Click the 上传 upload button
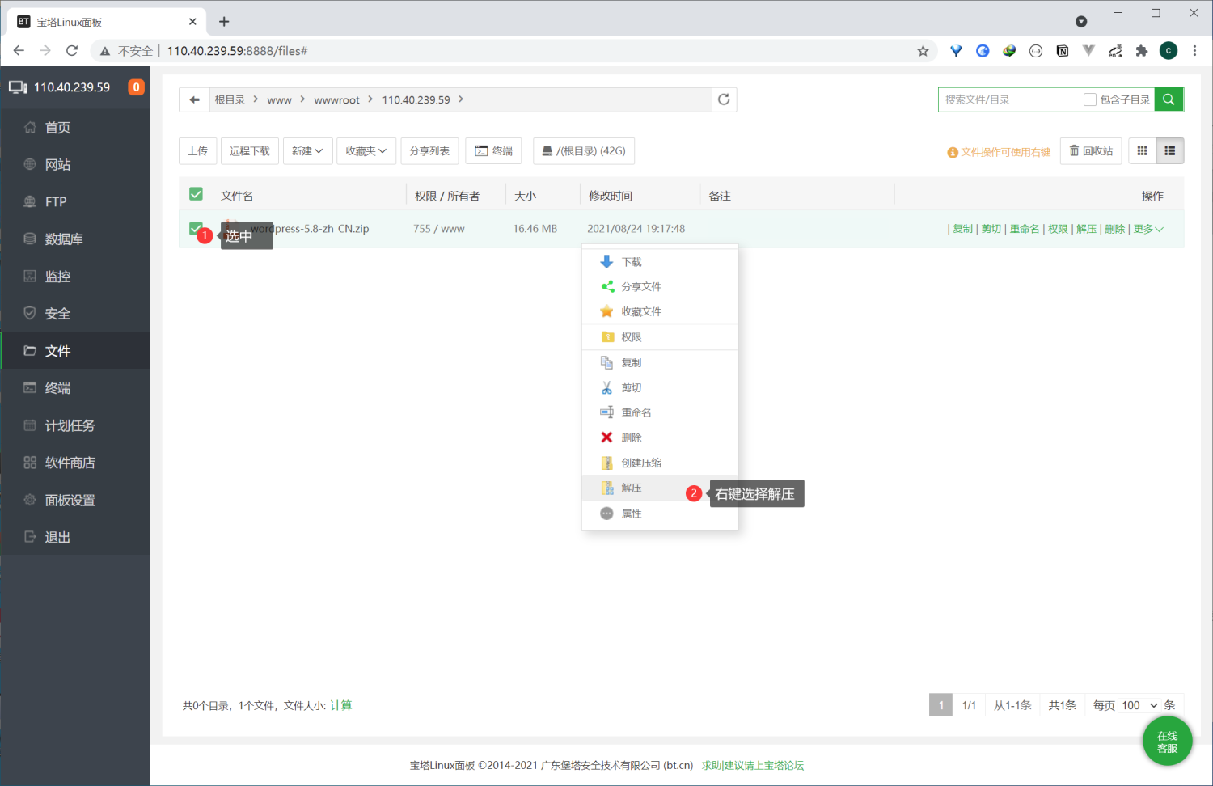Image resolution: width=1213 pixels, height=786 pixels. 197,151
